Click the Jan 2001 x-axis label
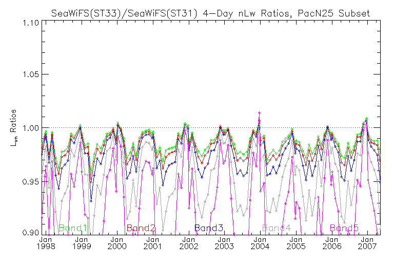 click(152, 243)
